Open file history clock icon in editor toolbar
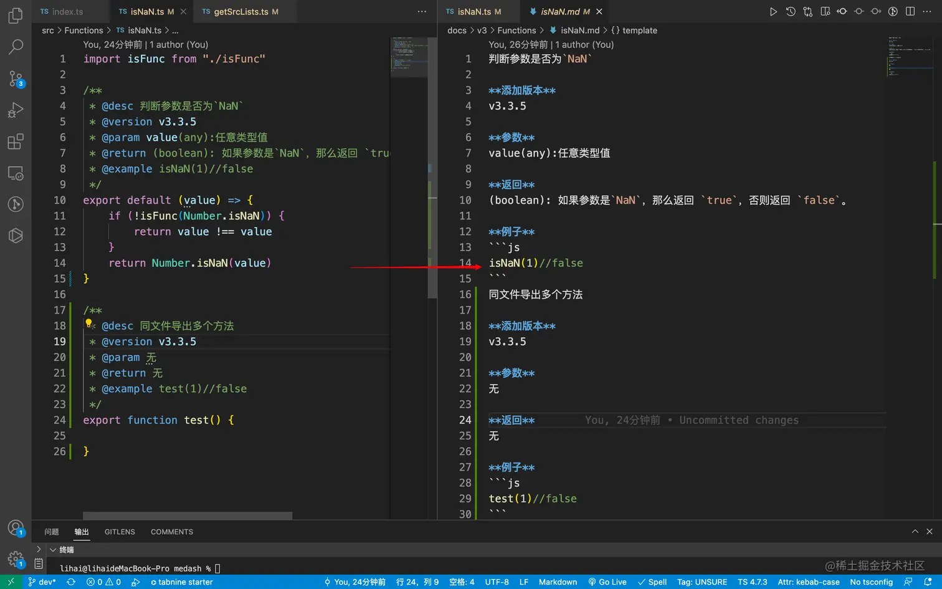 791,12
